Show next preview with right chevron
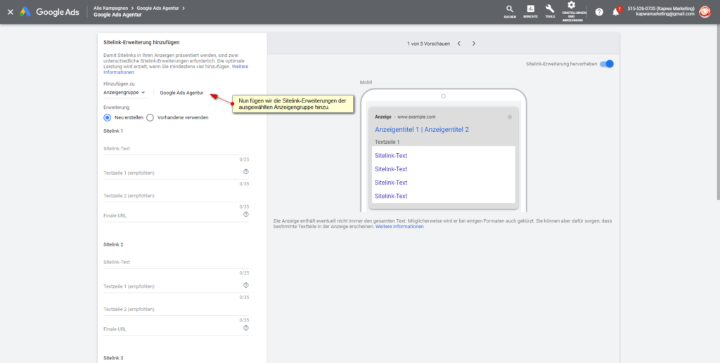Screen dimensions: 720x363 tap(474, 44)
